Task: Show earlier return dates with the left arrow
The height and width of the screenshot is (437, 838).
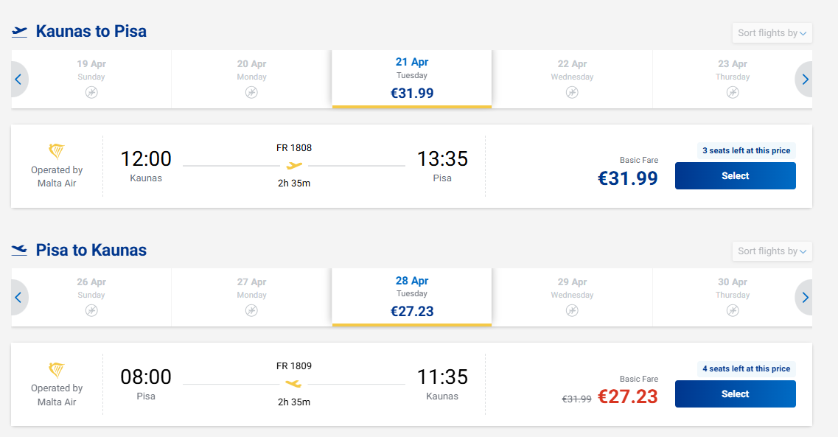Action: 18,298
